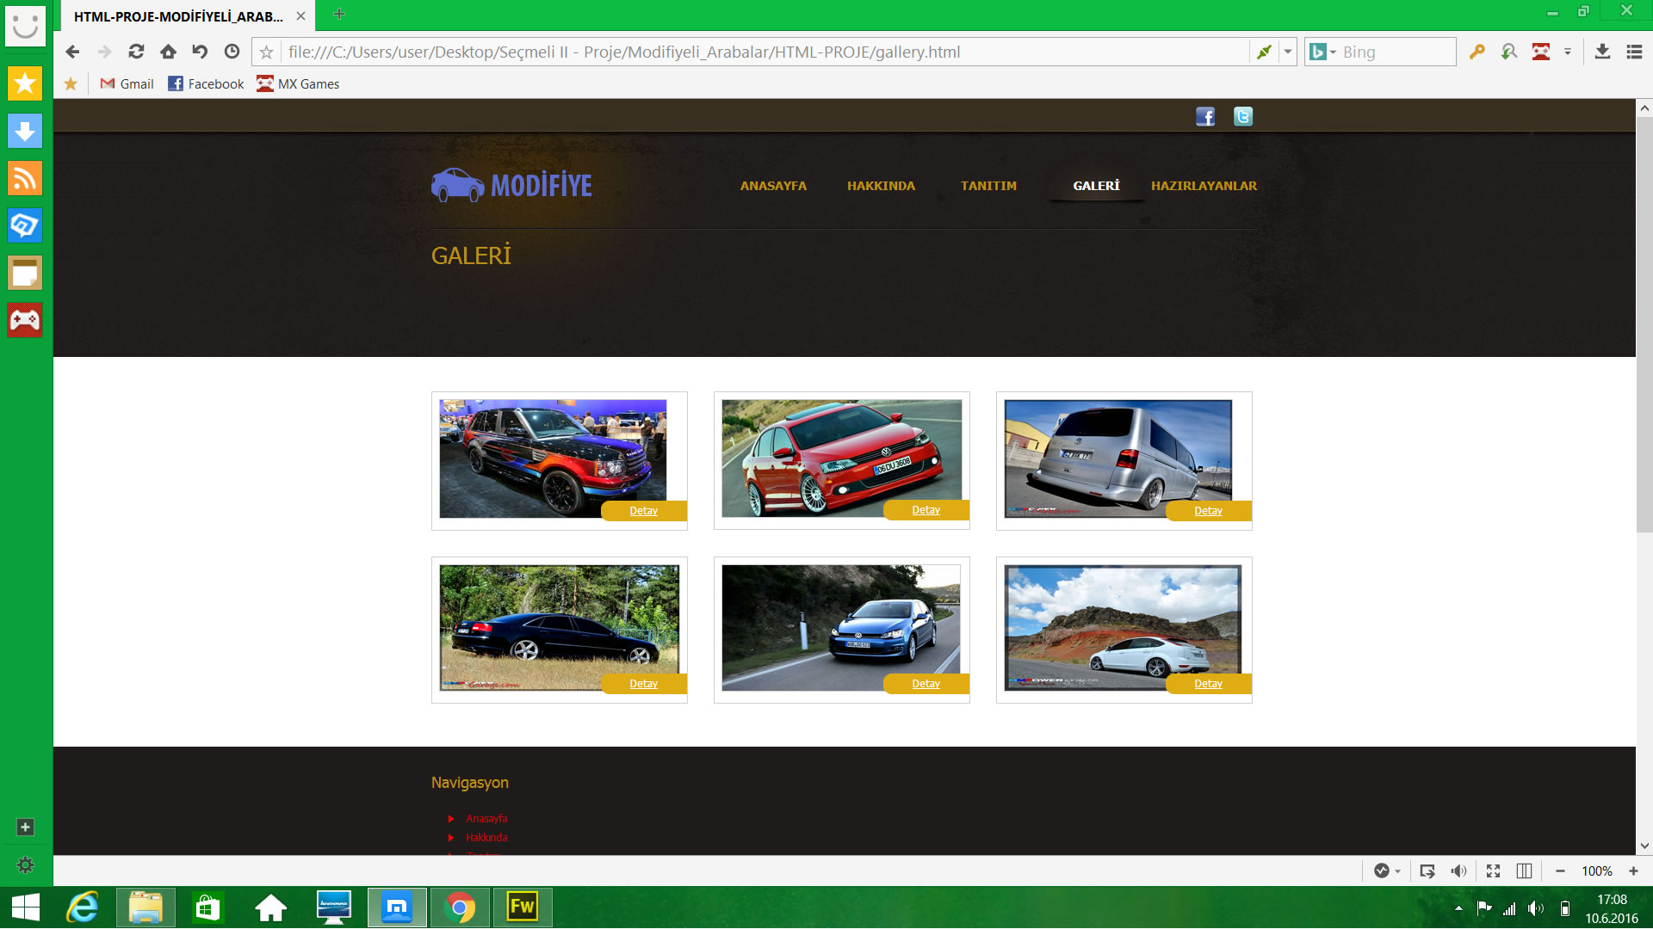
Task: Expand the address bar dropdown arrow
Action: [1287, 52]
